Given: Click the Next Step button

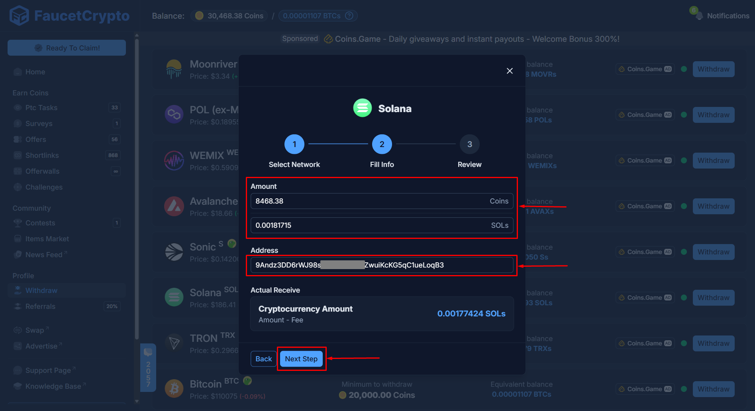Looking at the screenshot, I should pos(302,359).
